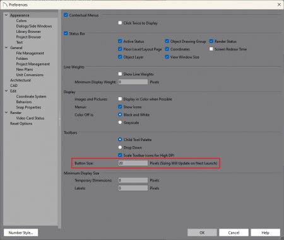
Task: Check Display in Color when Possible
Action: pos(120,99)
